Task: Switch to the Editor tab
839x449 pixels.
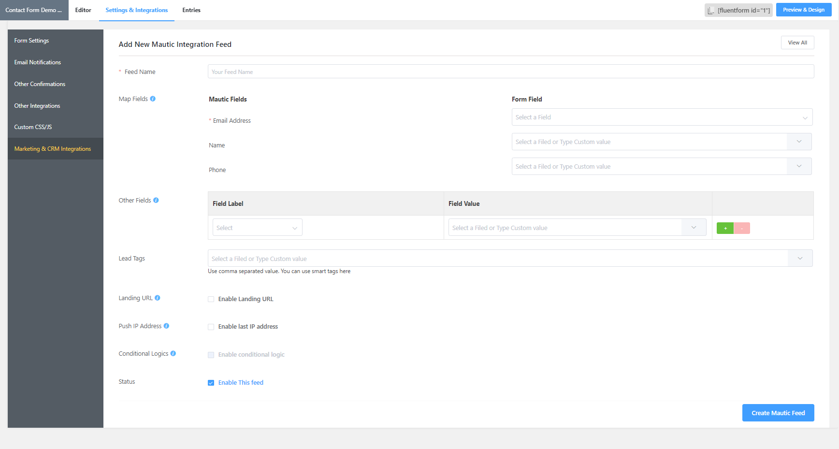Action: pos(83,10)
